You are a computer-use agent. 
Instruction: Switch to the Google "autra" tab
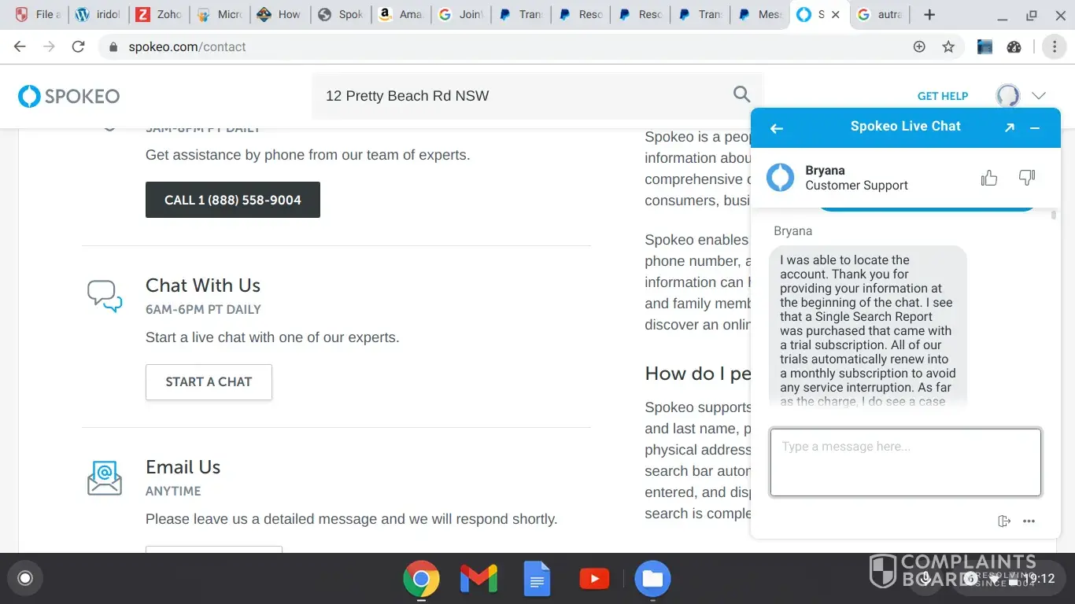pyautogui.click(x=881, y=15)
